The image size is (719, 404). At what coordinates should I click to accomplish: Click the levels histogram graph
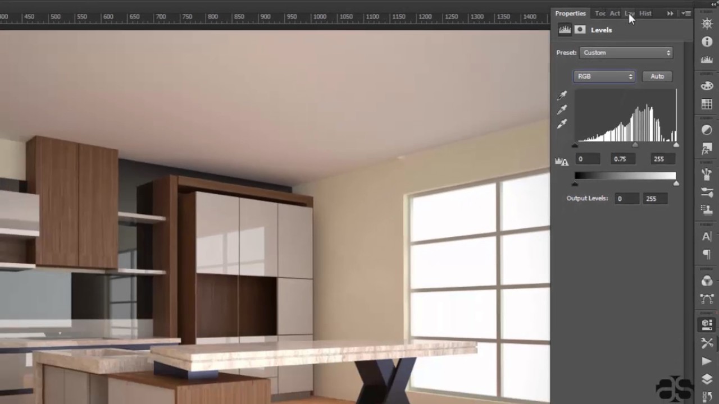click(626, 116)
